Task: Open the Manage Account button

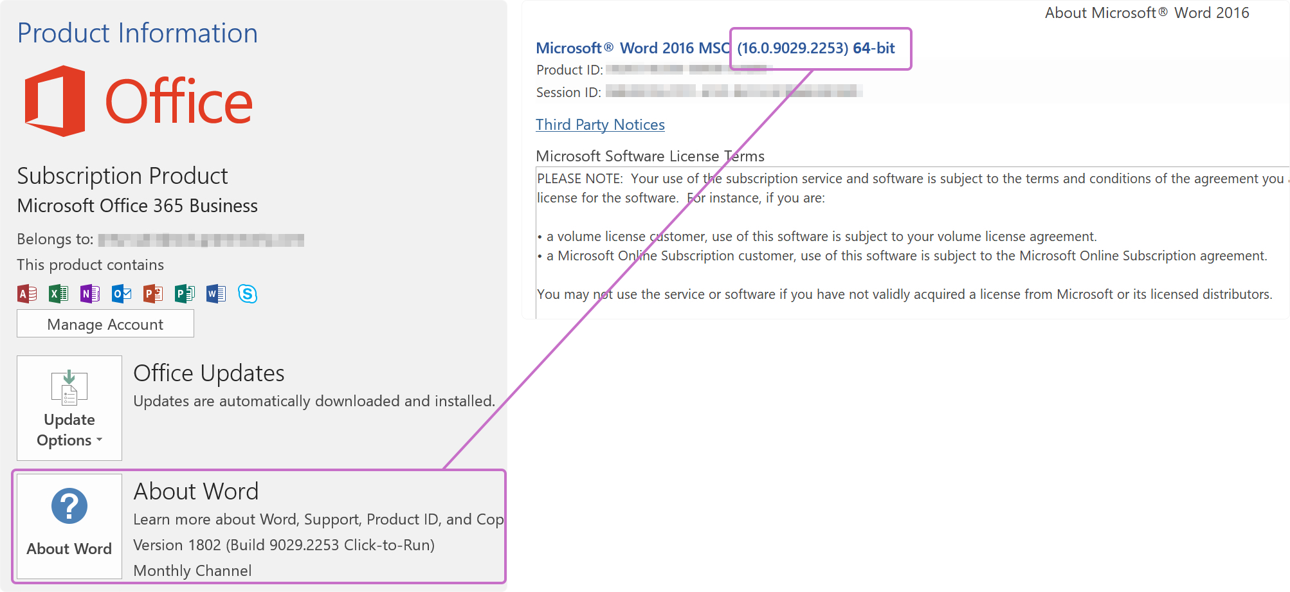Action: coord(105,324)
